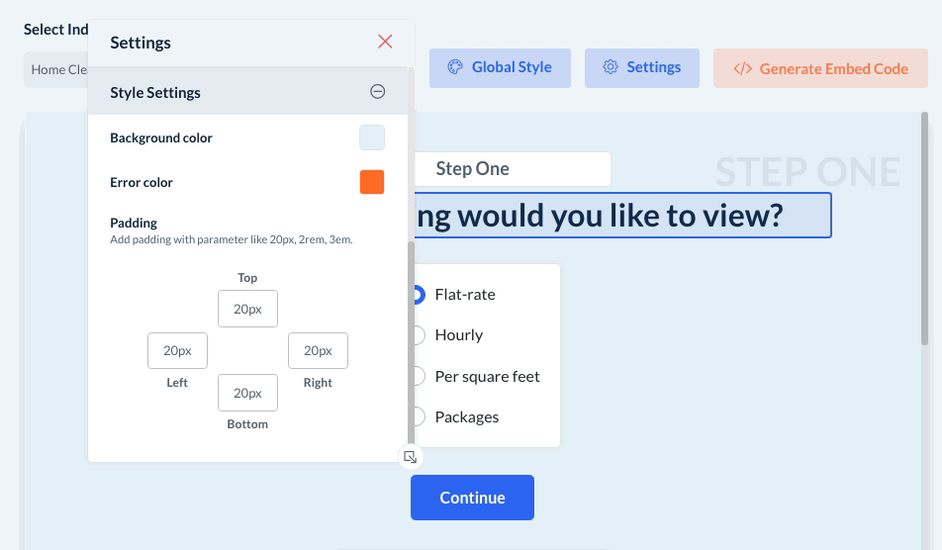Screen dimensions: 942x550
Task: Click the resize icon at panel corner
Action: click(x=411, y=457)
